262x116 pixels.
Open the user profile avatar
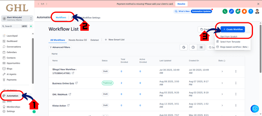click(x=257, y=11)
